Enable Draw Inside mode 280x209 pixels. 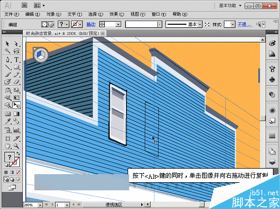click(x=18, y=179)
